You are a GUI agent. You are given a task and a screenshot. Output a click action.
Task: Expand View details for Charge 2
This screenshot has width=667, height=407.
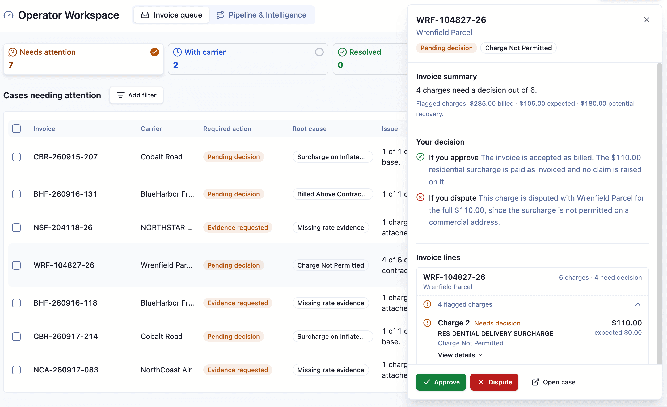click(460, 355)
